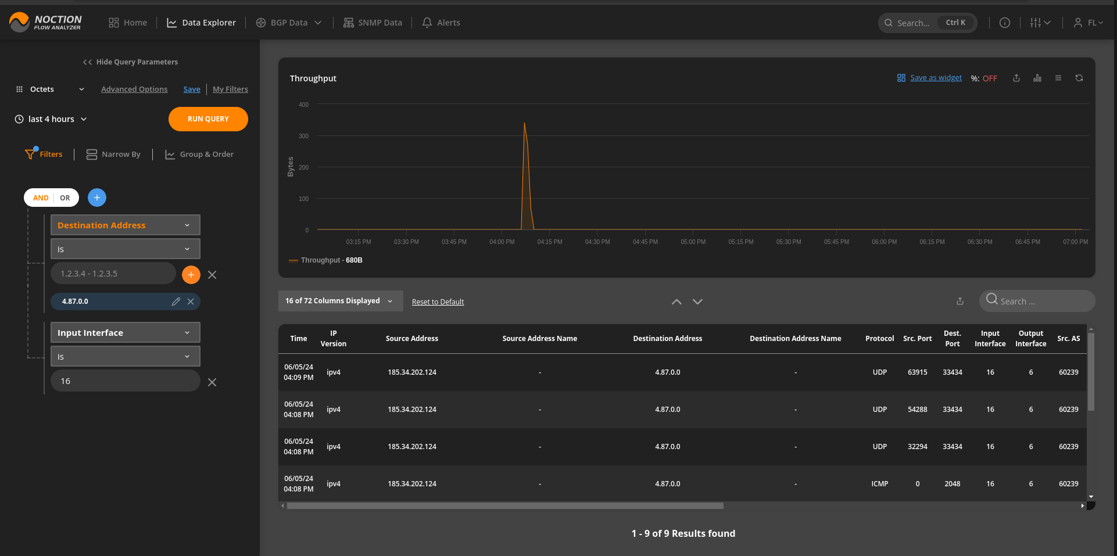
Task: Click the Input Interface value field 16
Action: point(126,381)
